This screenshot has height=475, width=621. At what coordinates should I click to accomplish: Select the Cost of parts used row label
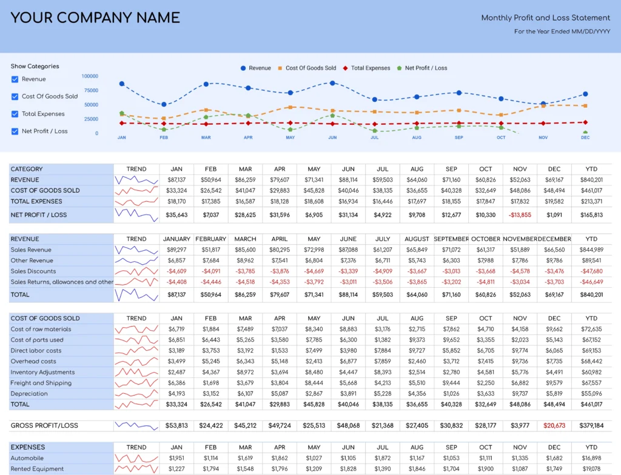(x=37, y=340)
